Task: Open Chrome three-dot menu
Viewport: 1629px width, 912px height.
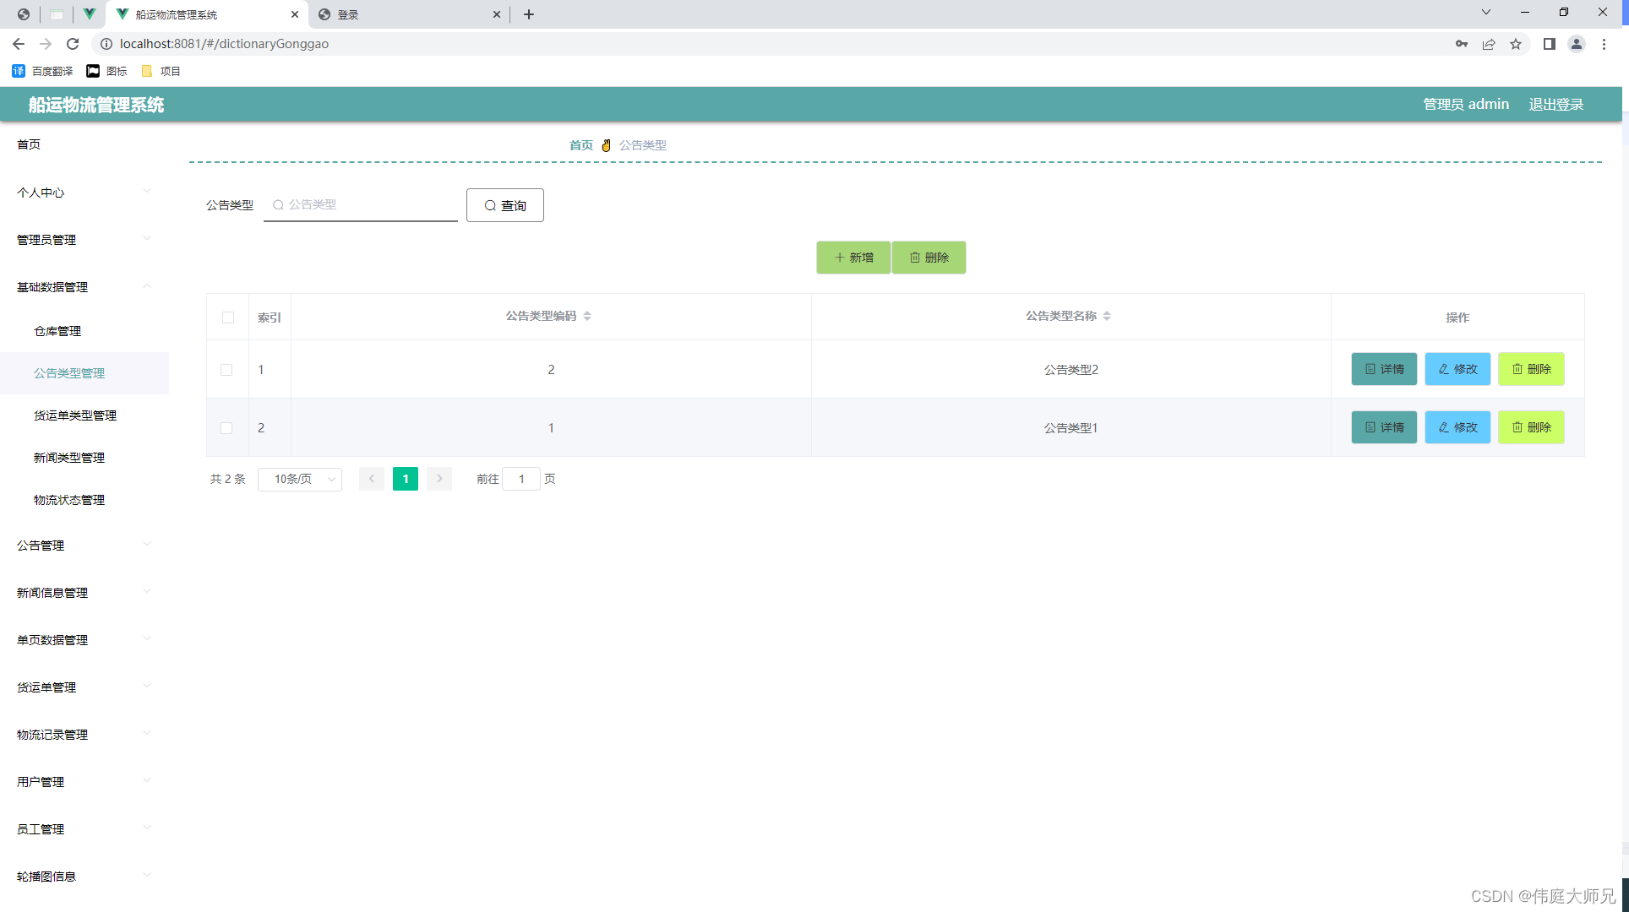Action: pyautogui.click(x=1604, y=44)
